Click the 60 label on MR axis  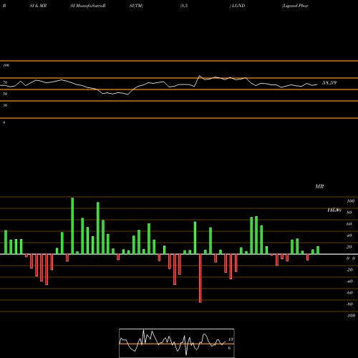click(x=349, y=224)
